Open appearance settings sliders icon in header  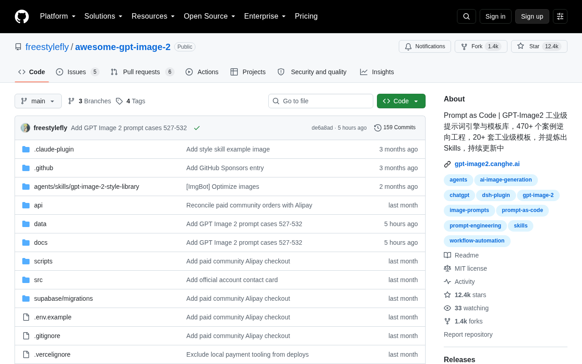(560, 16)
